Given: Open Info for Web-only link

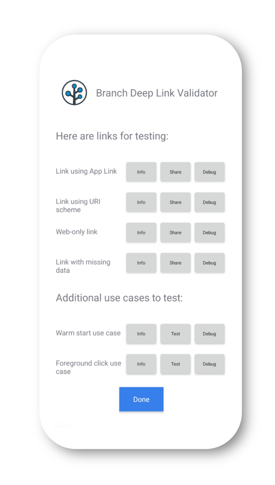Looking at the screenshot, I should pyautogui.click(x=141, y=233).
